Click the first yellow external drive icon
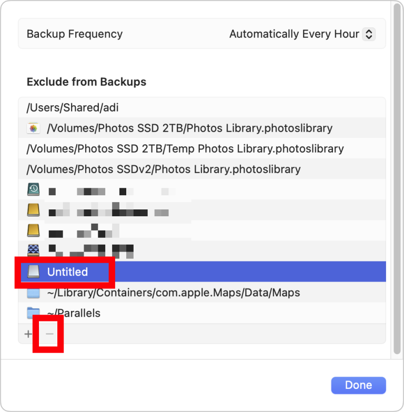404x412 pixels. [x=33, y=210]
